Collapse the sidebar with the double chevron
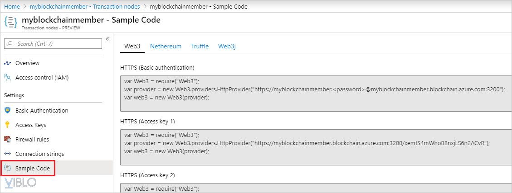The image size is (512, 193). [x=107, y=39]
